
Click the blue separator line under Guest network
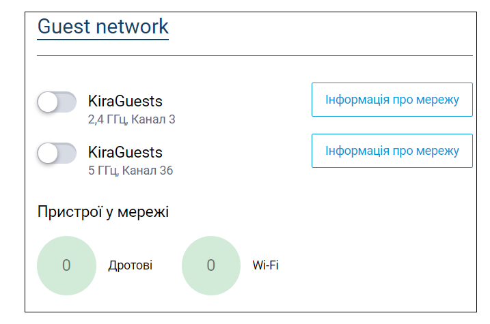(255, 55)
